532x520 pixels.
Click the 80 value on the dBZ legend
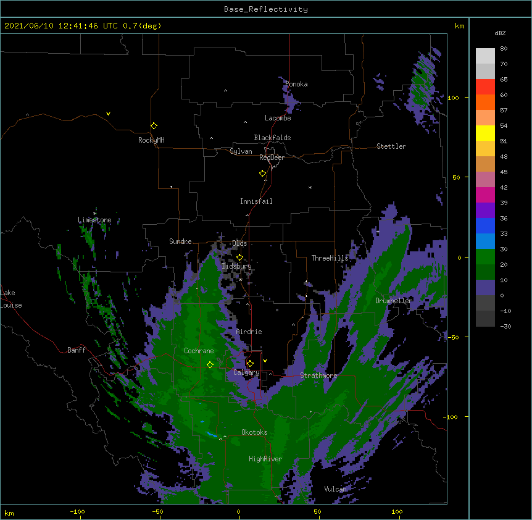pos(504,49)
